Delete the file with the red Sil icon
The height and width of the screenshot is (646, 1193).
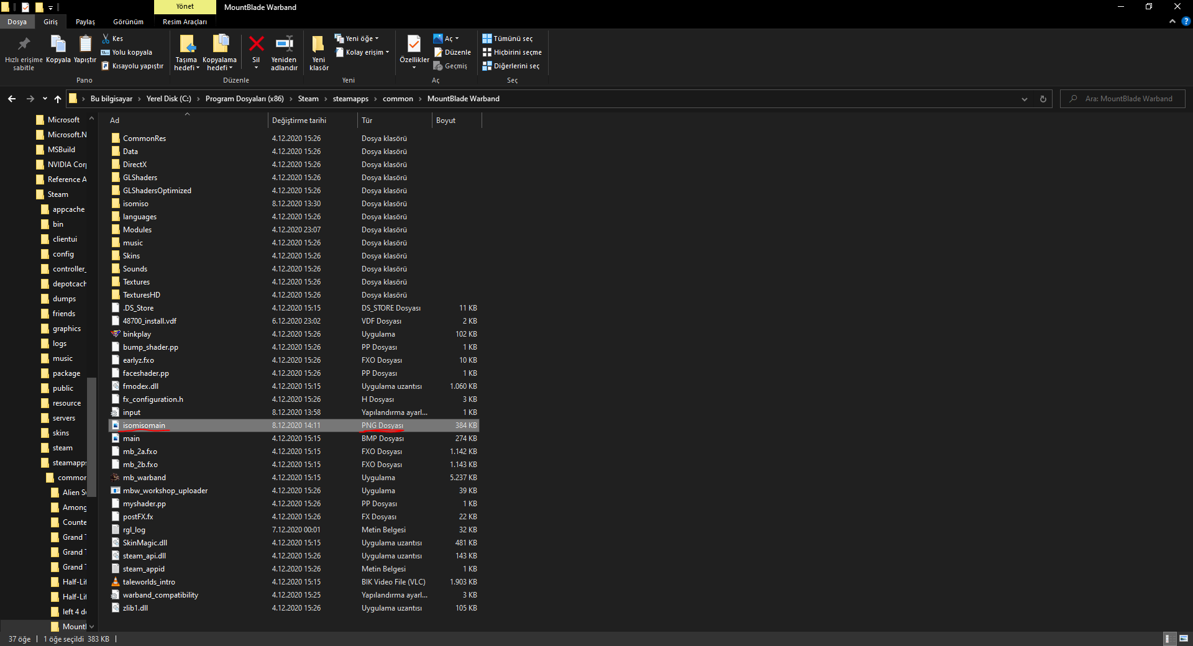point(256,50)
